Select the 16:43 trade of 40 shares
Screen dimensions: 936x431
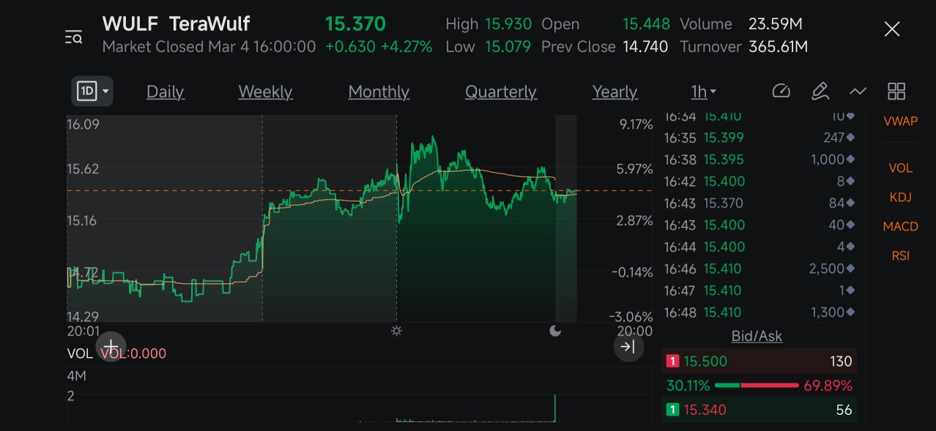[x=759, y=225]
